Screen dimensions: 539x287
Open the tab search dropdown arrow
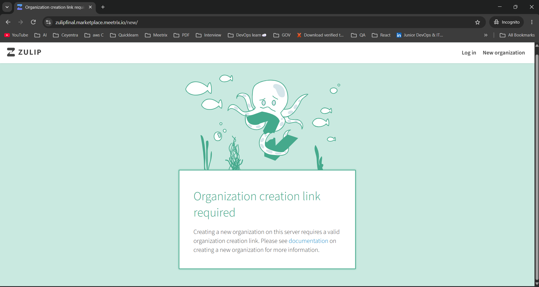point(7,7)
